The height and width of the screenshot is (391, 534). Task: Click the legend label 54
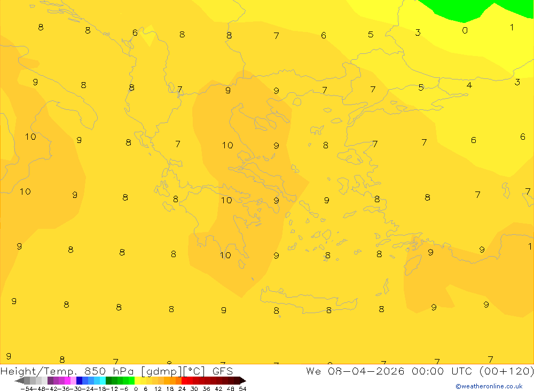(242, 389)
